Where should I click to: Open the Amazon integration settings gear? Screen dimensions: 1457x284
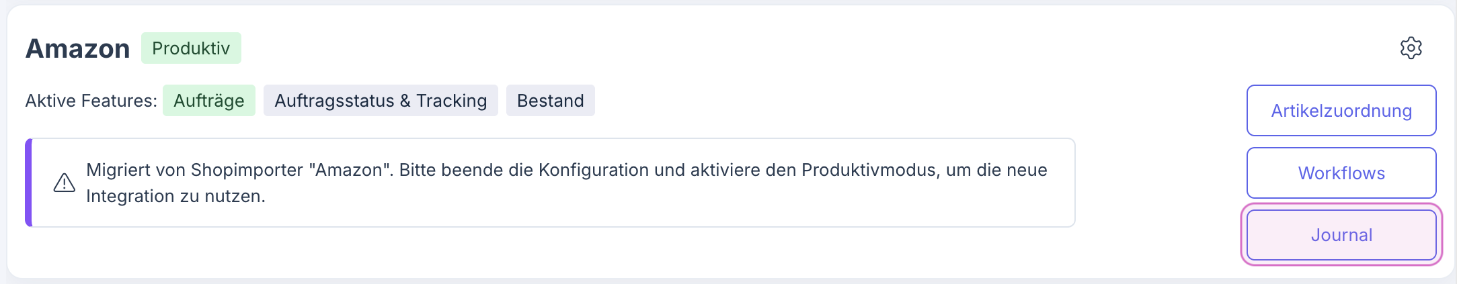coord(1411,48)
